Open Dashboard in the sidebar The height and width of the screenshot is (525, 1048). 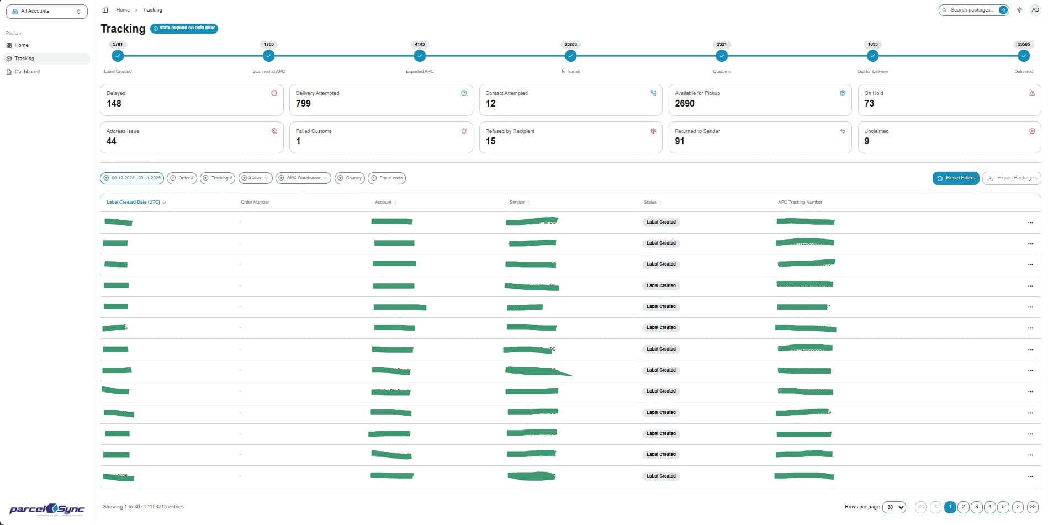click(x=47, y=72)
